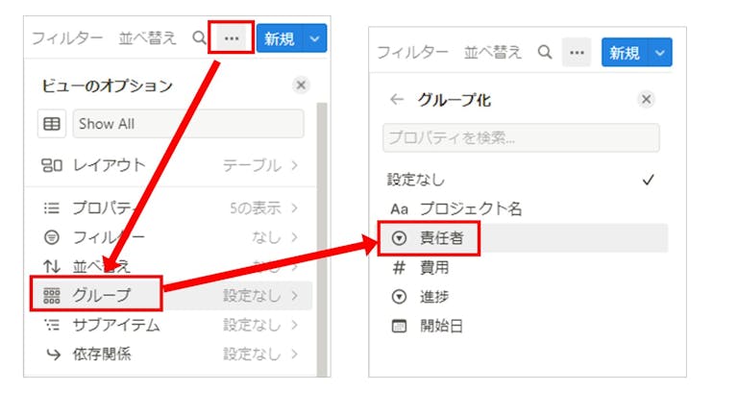This screenshot has width=738, height=415.
Task: Click the Aa icon of プロジェクト名
Action: [x=399, y=208]
